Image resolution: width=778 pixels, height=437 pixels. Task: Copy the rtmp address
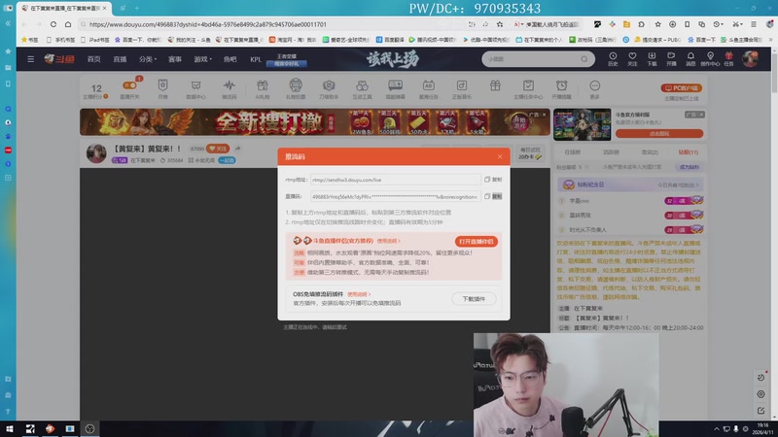pos(493,180)
